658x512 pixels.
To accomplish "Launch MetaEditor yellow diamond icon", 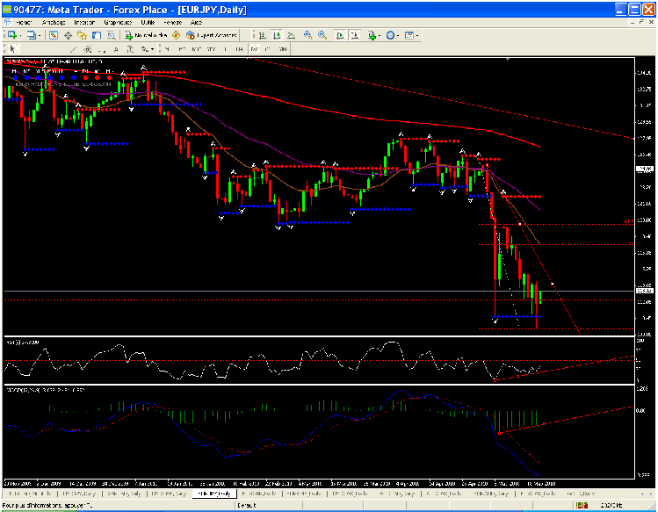I will [177, 35].
